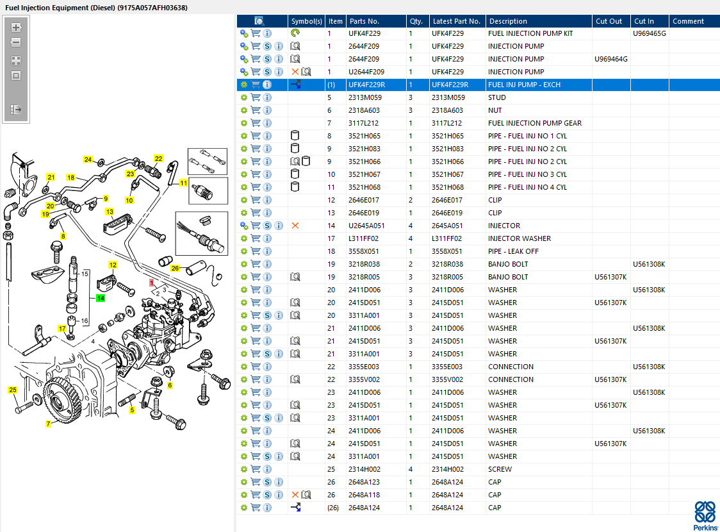Click supersession arrow symbol on 2648A124 (26) row
Screen dimensions: 720x532
(296, 508)
